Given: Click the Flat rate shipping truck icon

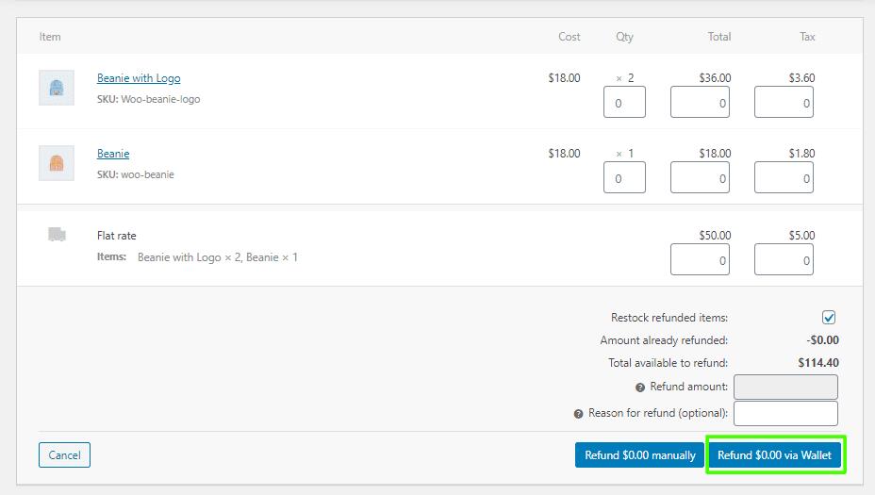Looking at the screenshot, I should point(57,235).
